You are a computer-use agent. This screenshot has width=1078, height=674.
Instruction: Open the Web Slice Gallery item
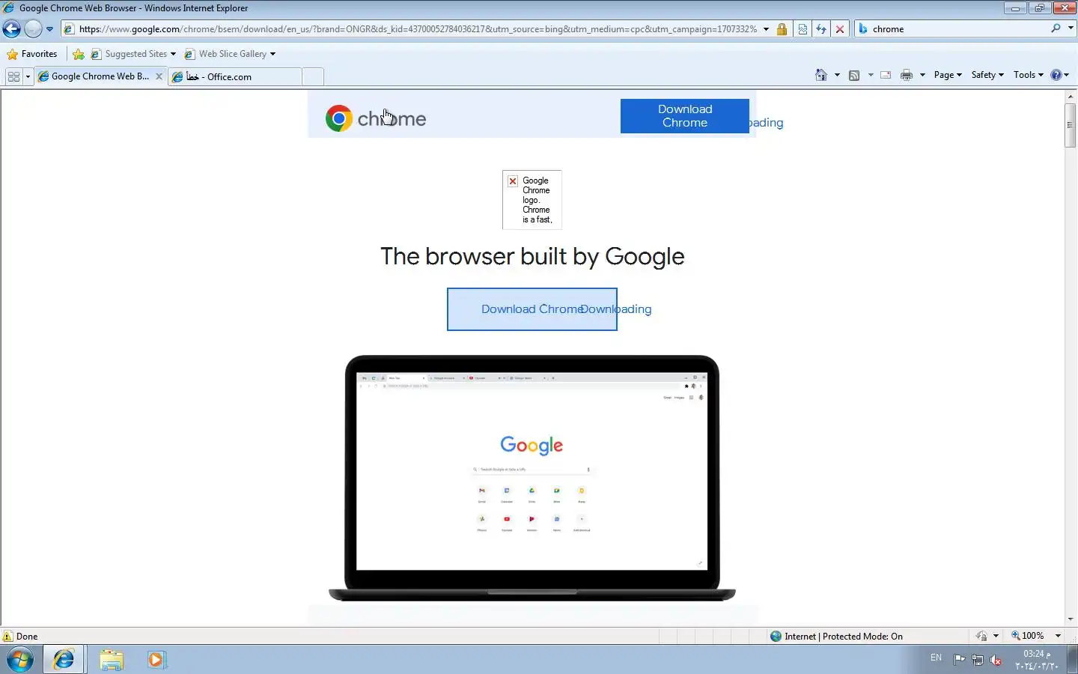point(230,54)
